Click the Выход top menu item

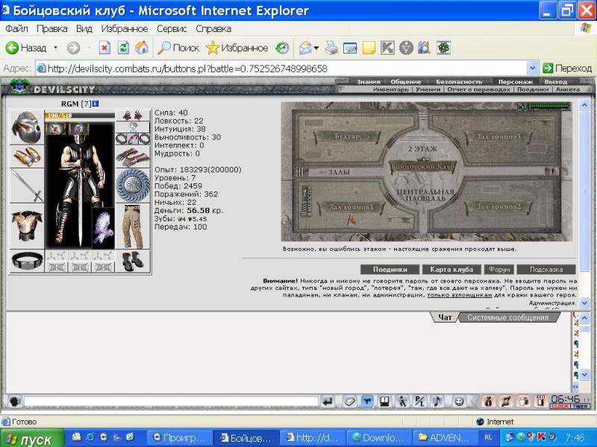click(x=555, y=82)
